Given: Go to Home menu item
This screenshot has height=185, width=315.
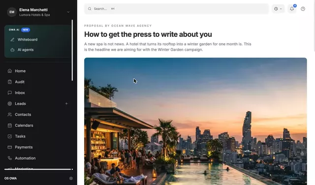Looking at the screenshot, I should pyautogui.click(x=20, y=71).
